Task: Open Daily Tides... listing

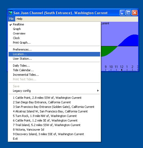Action: pyautogui.click(x=54, y=66)
